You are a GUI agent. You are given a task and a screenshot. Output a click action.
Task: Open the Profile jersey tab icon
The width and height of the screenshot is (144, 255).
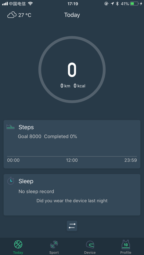coord(126,244)
